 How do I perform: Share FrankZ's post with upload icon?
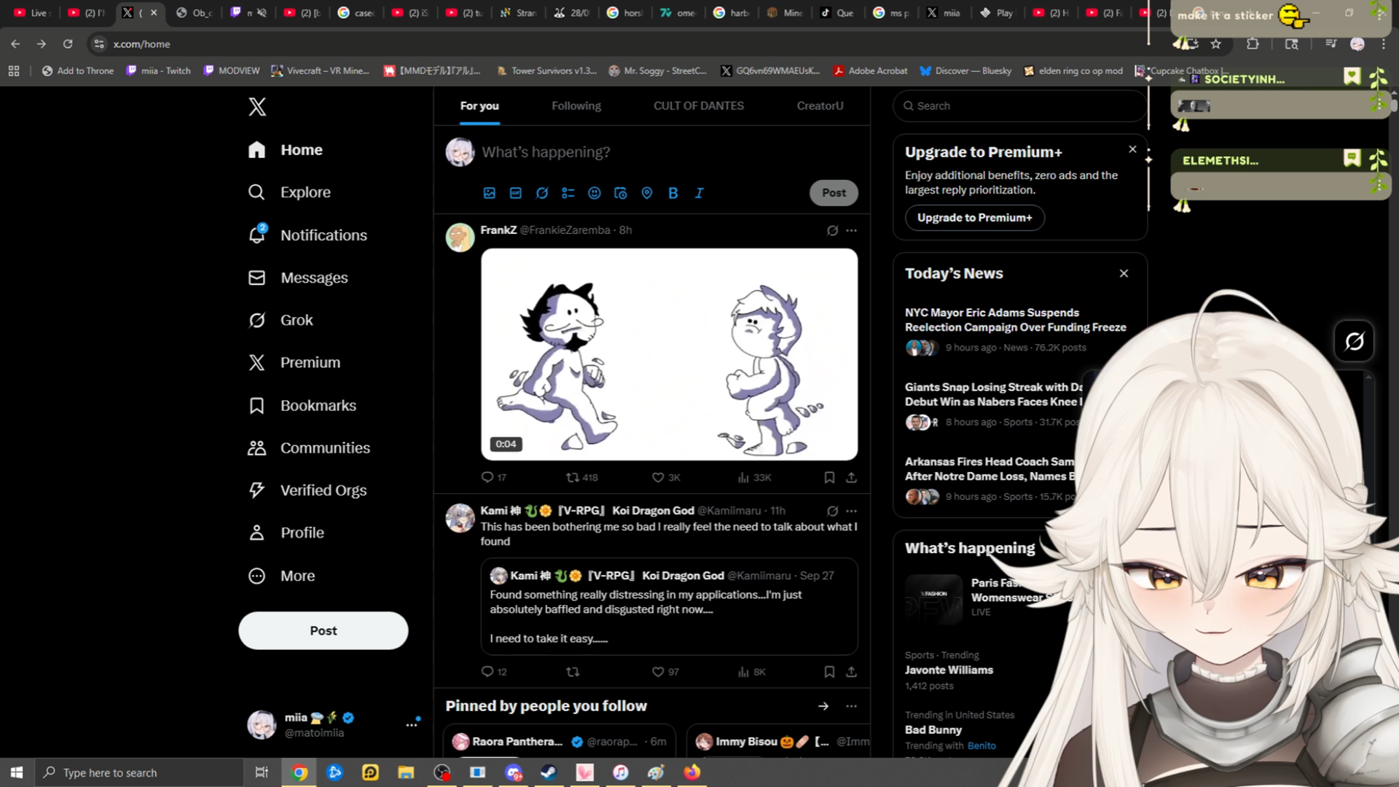click(x=851, y=478)
